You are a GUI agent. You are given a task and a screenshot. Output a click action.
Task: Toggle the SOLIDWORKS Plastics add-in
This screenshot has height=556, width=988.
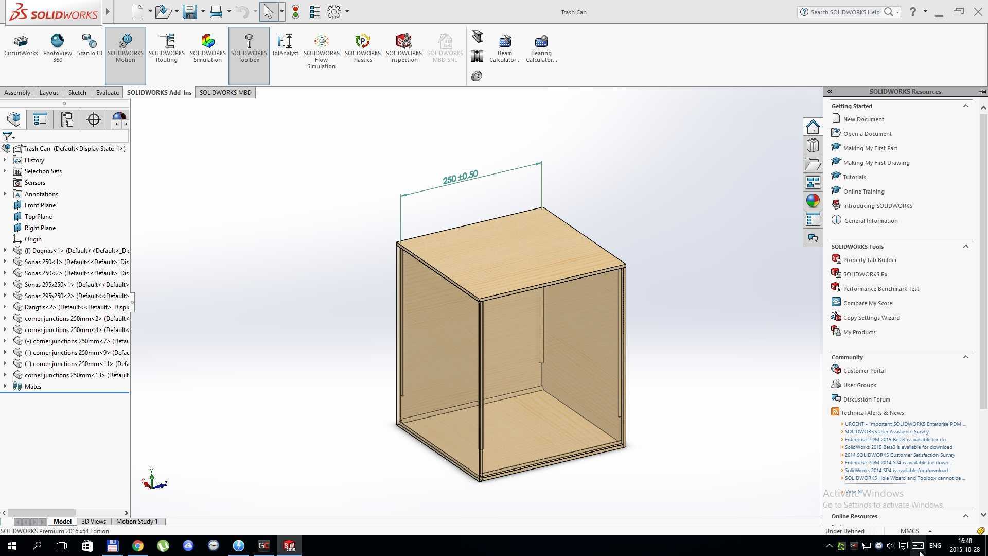pos(363,48)
